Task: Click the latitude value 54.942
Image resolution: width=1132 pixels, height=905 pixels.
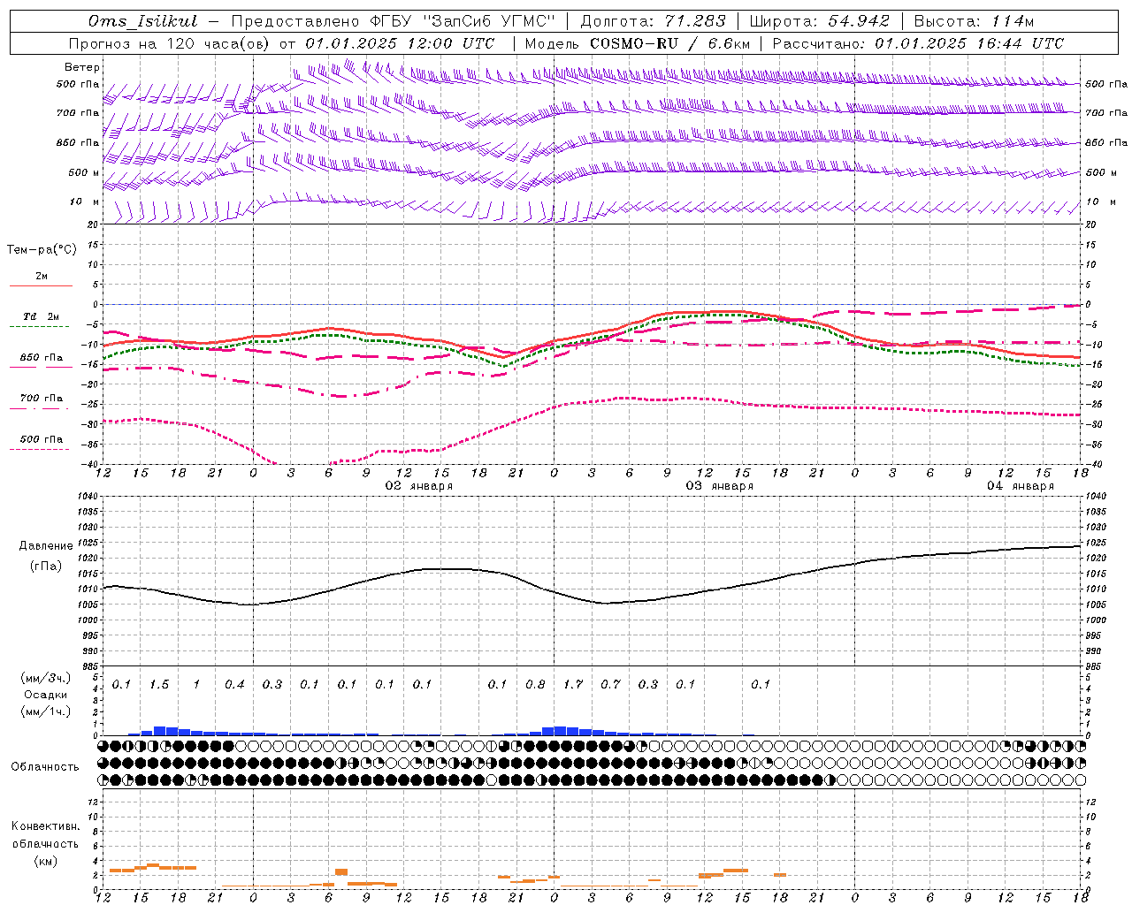Action: [x=859, y=21]
